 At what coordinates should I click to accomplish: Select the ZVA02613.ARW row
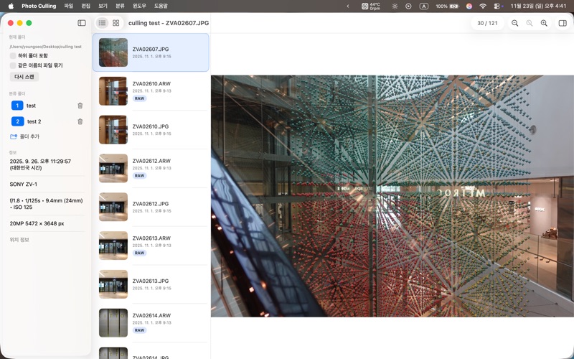pyautogui.click(x=151, y=246)
